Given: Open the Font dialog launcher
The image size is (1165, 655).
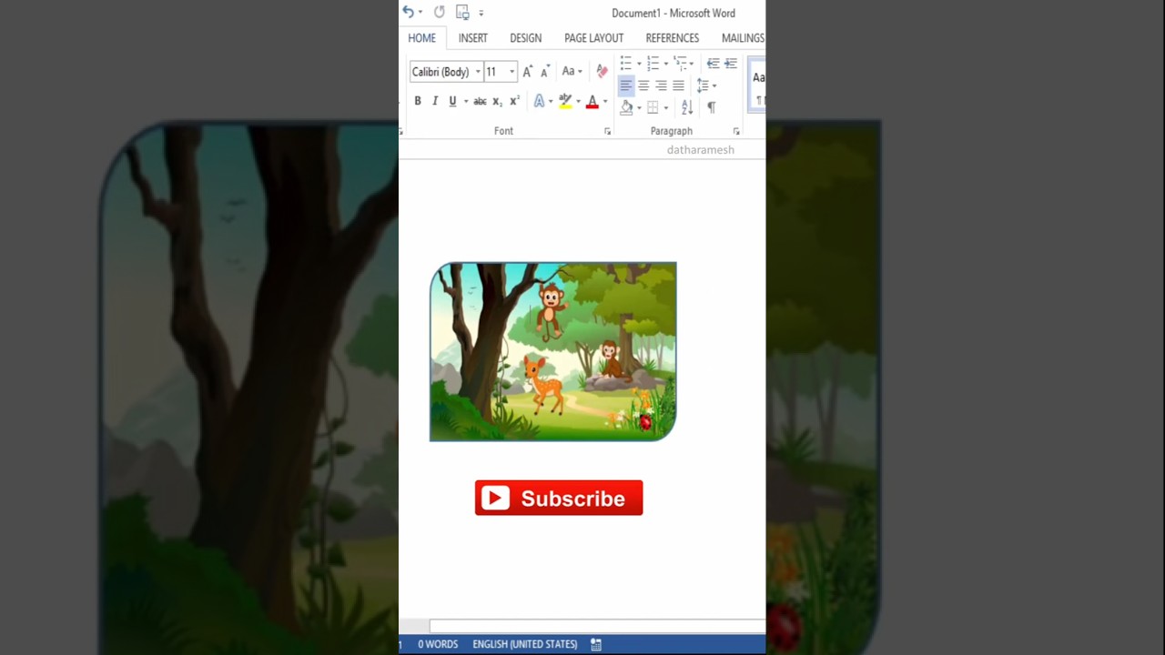Looking at the screenshot, I should tap(608, 132).
